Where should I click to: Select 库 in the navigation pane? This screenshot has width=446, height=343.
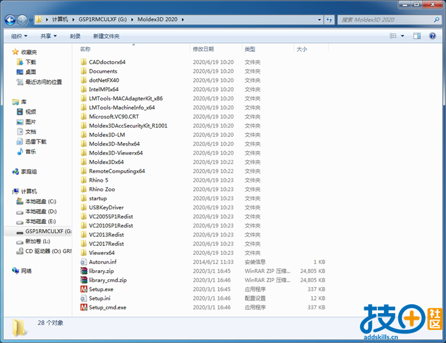24,102
